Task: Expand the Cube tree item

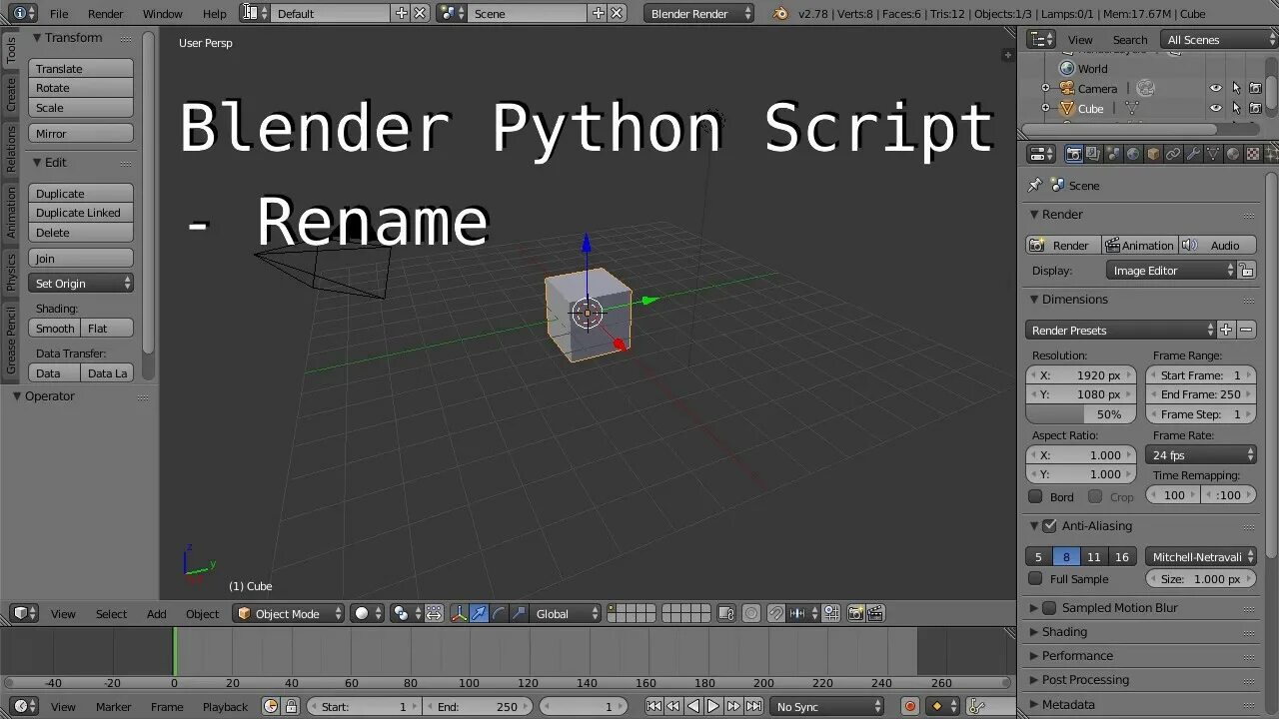Action: [1045, 108]
